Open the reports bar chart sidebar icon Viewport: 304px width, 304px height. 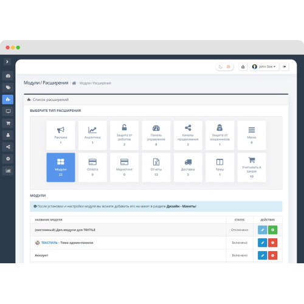(8, 171)
